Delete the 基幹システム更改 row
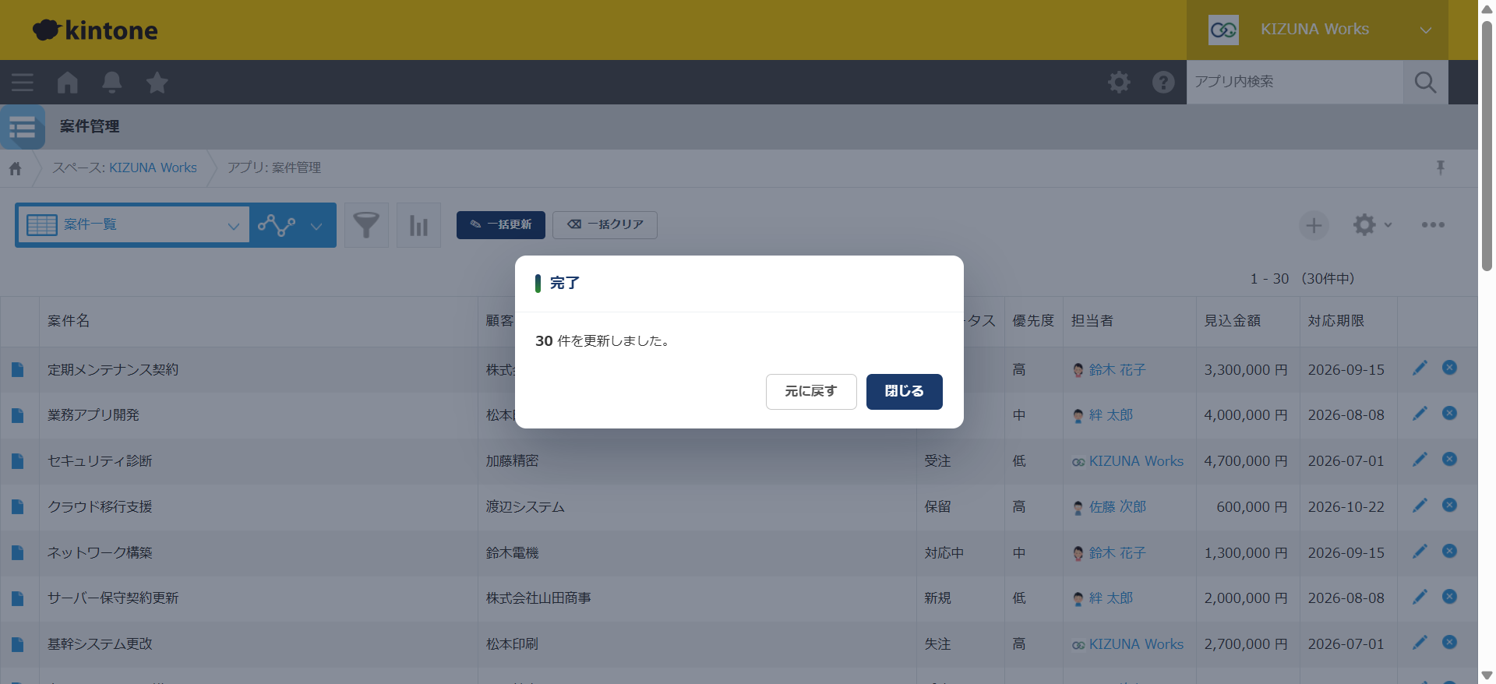This screenshot has height=684, width=1496. tap(1449, 642)
